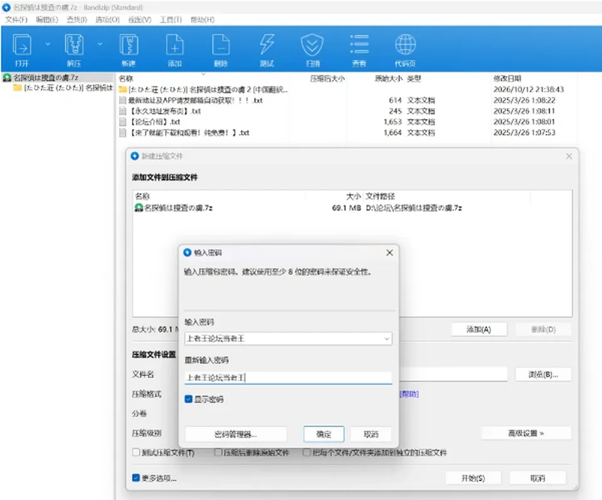Viewport: 602px width, 500px height.
Task: Check 把每个文件/文件夹添加到独立的压缩文件 option
Action: pyautogui.click(x=307, y=452)
